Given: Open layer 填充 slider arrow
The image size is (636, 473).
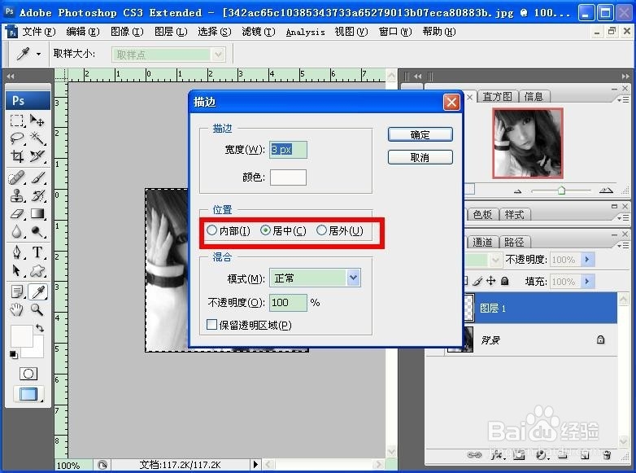Looking at the screenshot, I should [x=587, y=281].
